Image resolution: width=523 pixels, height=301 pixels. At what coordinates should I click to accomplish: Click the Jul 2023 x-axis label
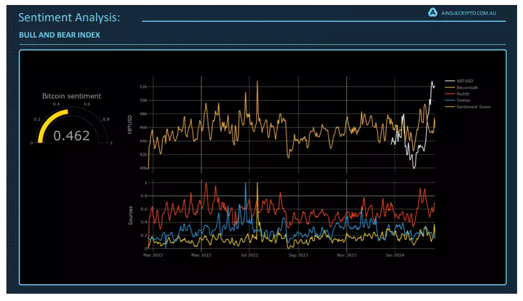(249, 255)
